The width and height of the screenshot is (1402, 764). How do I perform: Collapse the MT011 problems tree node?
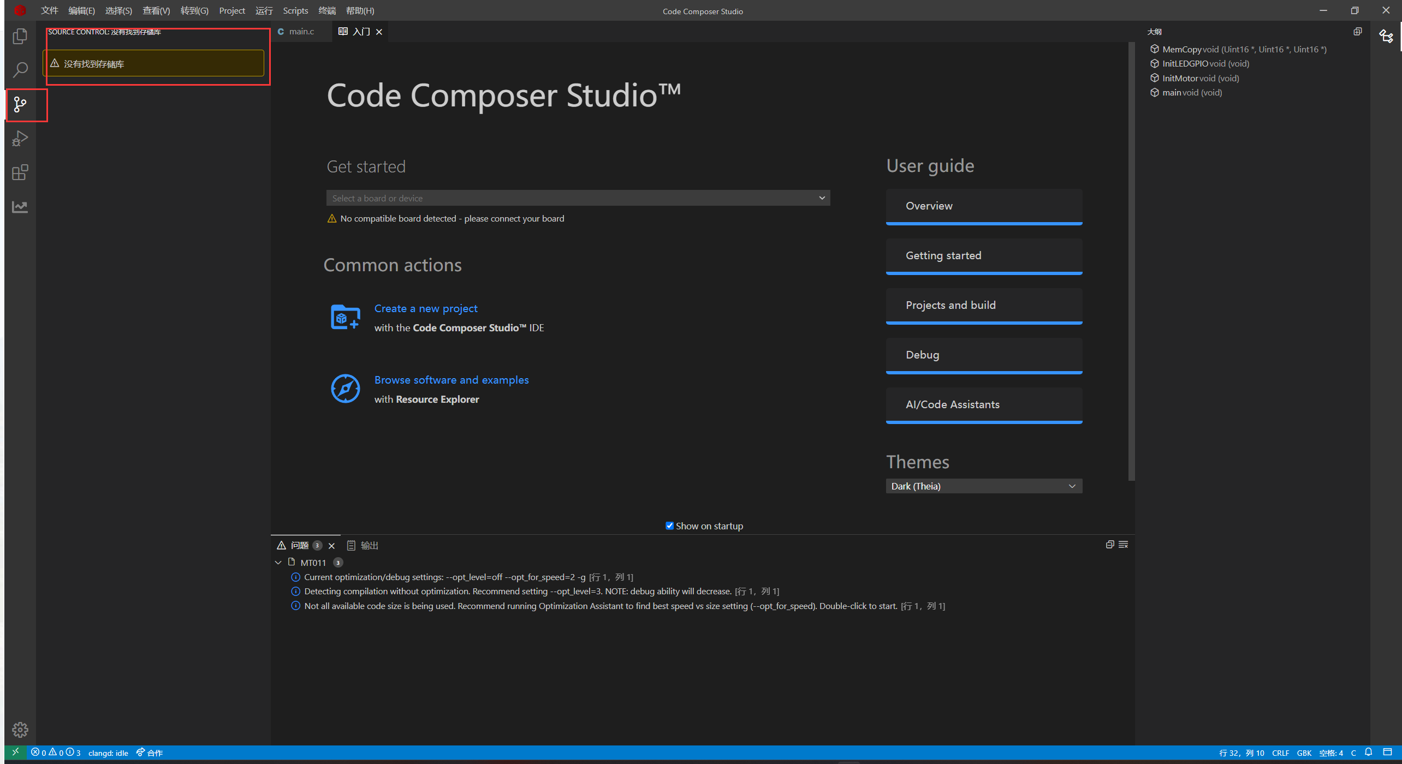(278, 563)
